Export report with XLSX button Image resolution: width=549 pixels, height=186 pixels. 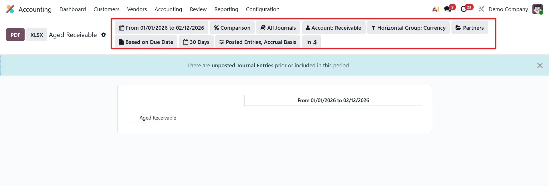tap(37, 35)
